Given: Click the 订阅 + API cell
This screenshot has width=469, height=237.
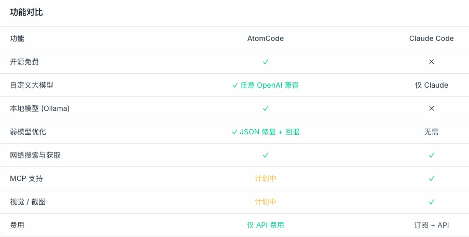Looking at the screenshot, I should point(431,225).
